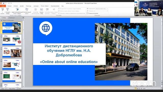
Task: Switch to Normal view in status bar
Action: 135,89
